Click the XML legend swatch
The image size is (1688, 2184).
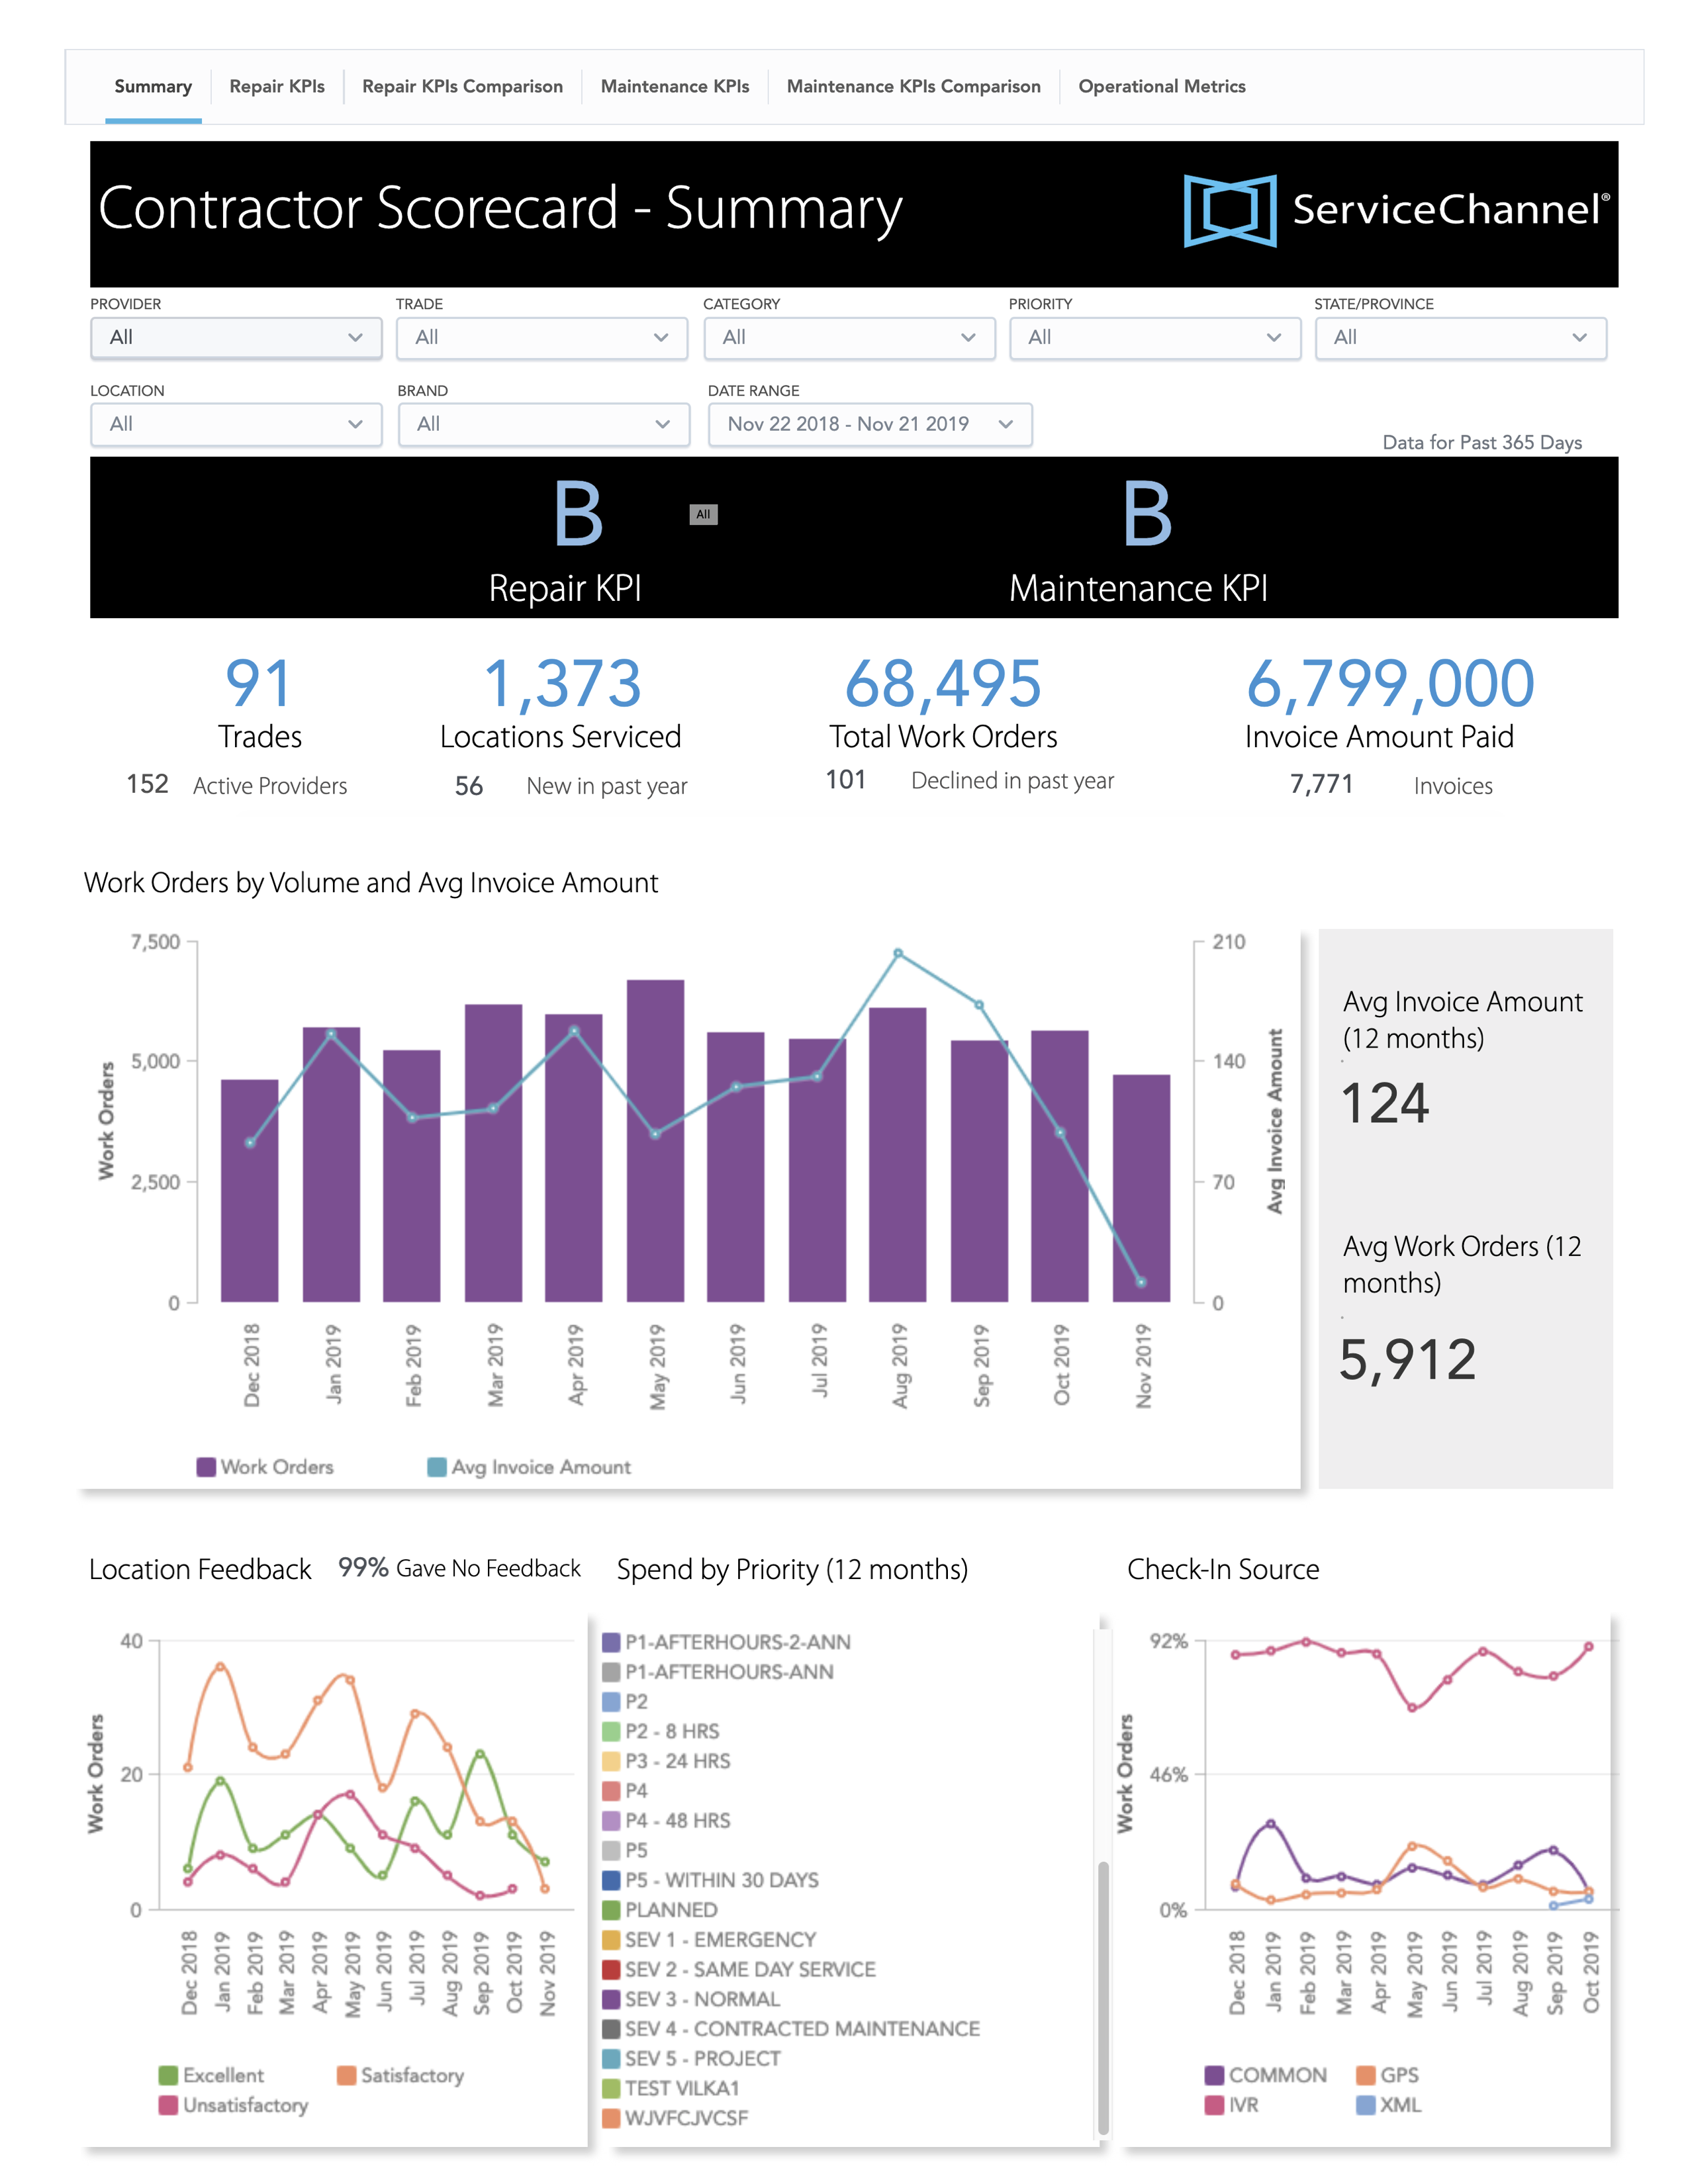click(1365, 2105)
